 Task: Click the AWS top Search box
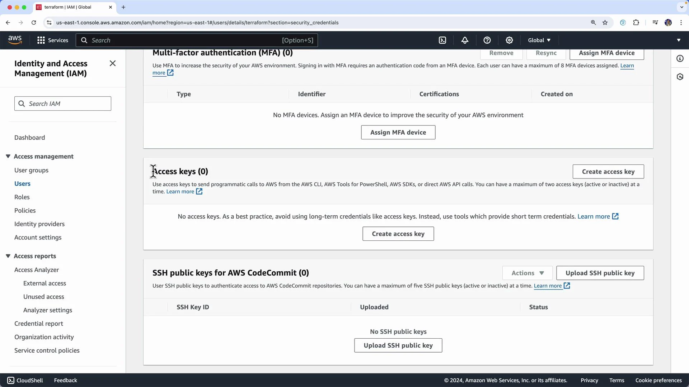point(197,40)
